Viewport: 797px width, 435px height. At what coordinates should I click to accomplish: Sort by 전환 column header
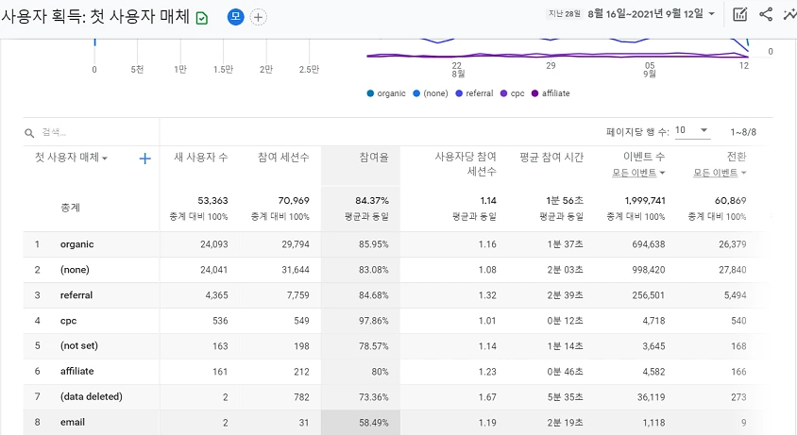737,157
